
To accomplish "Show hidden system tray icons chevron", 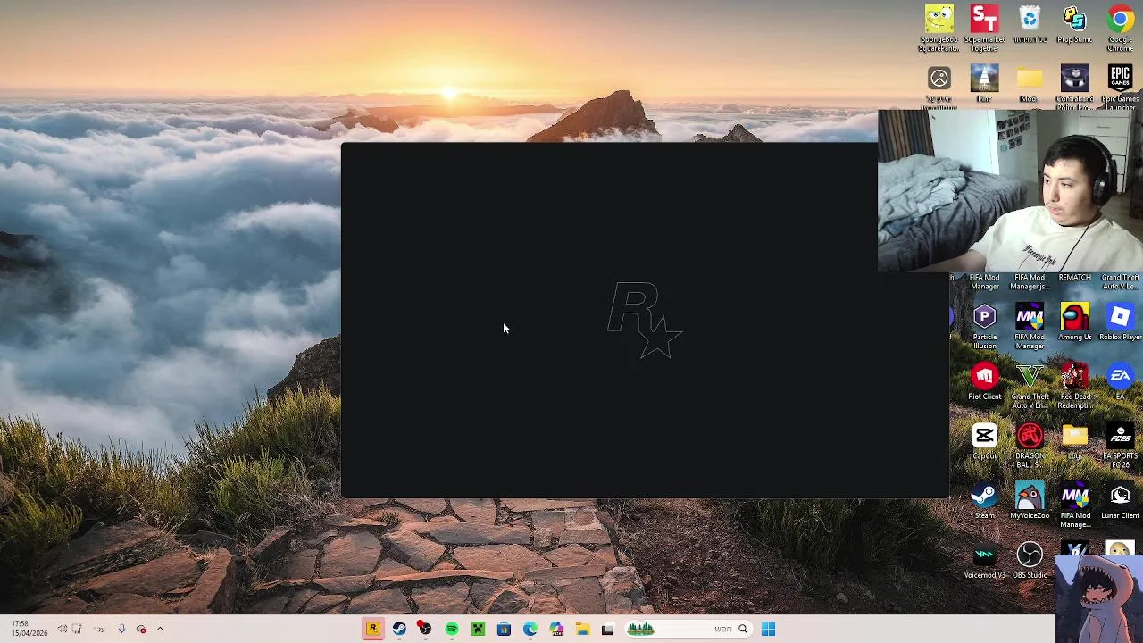I will [x=160, y=629].
